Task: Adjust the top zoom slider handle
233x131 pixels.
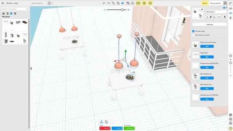Action: [x=122, y=10]
